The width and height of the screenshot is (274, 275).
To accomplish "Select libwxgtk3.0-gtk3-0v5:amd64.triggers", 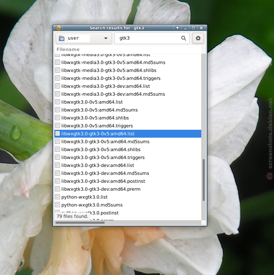I will click(x=128, y=157).
